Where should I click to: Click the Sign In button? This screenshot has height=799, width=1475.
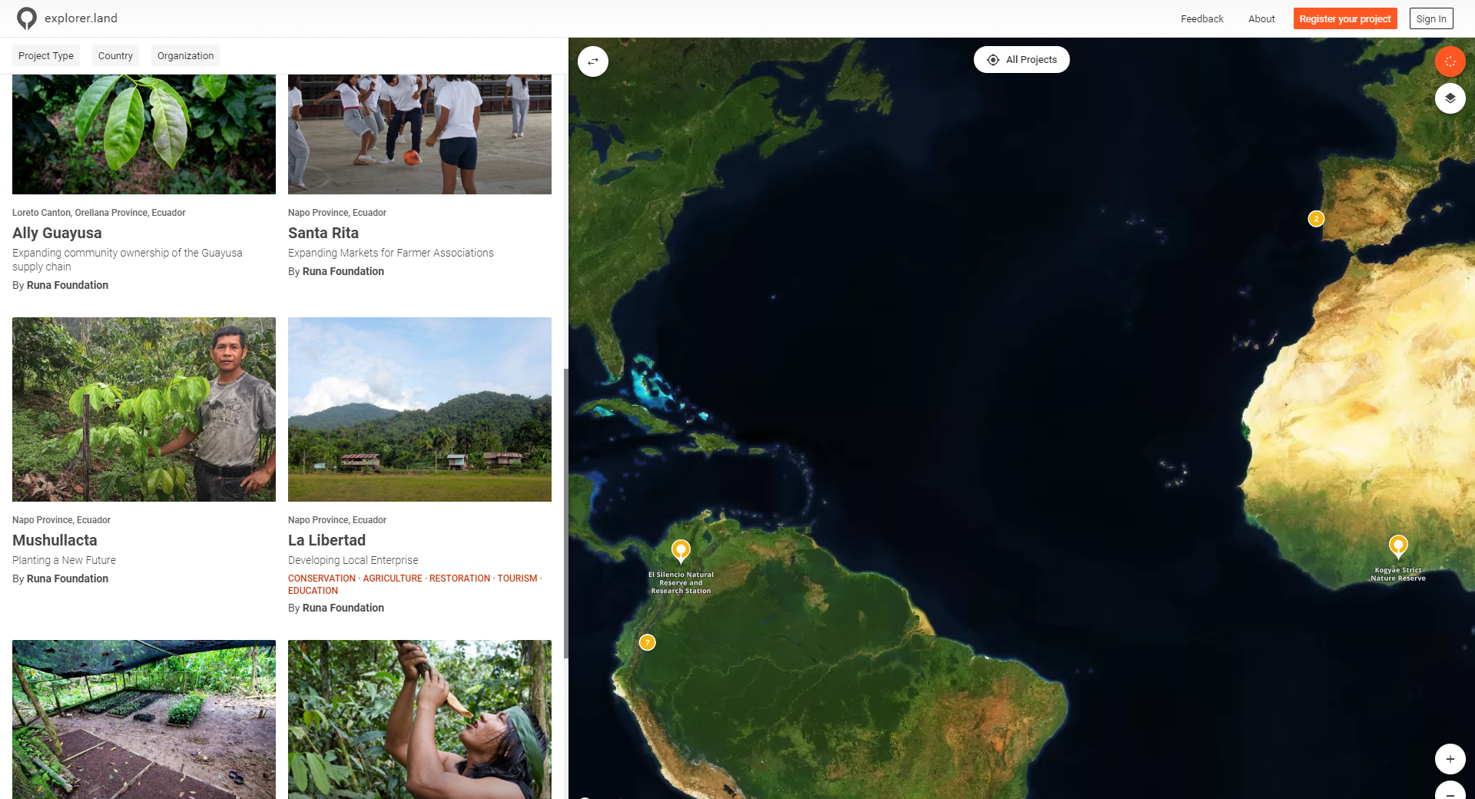pyautogui.click(x=1431, y=18)
